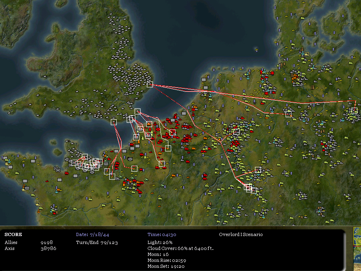Click the Cloud Cover: 66% at 6400 ft. line
The height and width of the screenshot is (271, 361).
[x=180, y=248]
